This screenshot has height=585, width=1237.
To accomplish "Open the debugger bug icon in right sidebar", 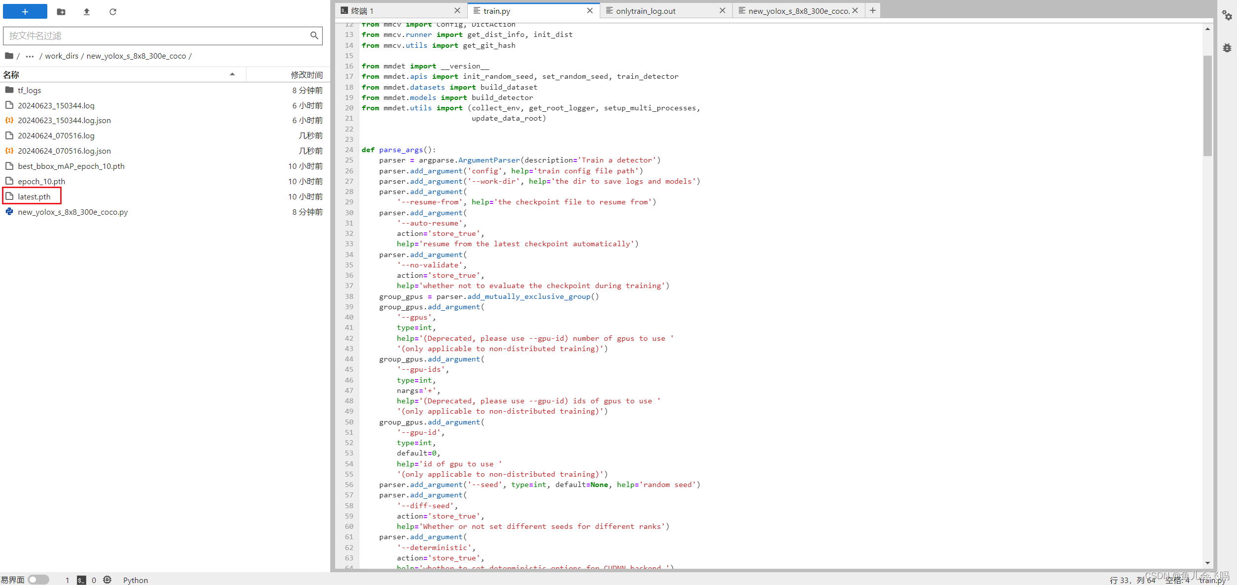I will point(1227,48).
